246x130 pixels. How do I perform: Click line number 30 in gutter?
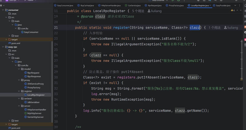(x=56, y=77)
